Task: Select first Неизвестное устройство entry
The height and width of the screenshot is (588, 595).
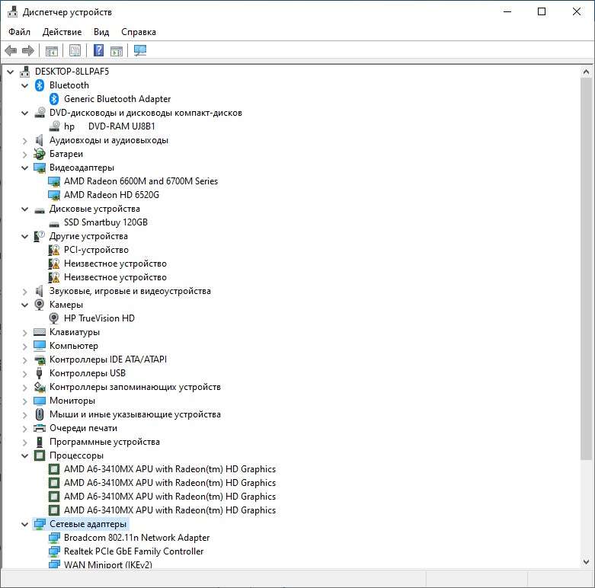Action: (x=115, y=264)
